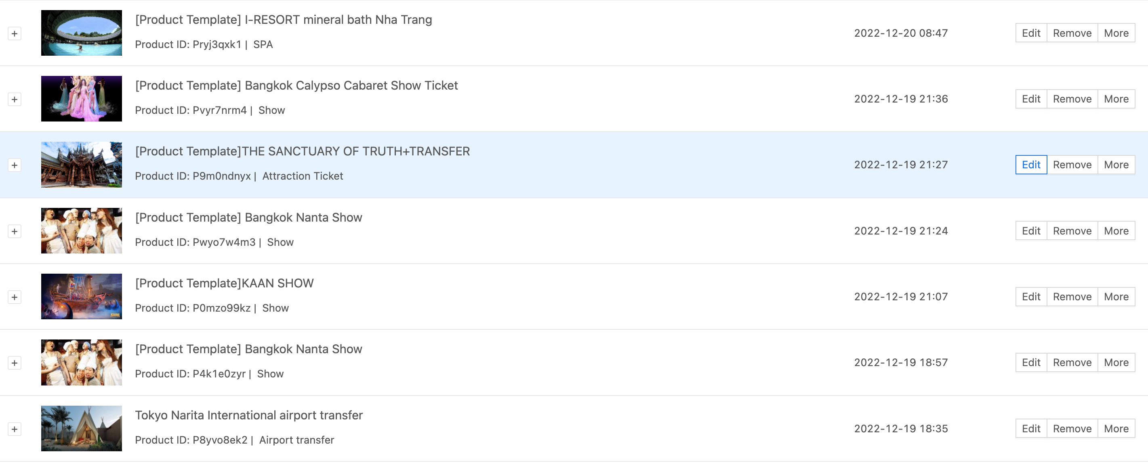Open the Calypso Cabaret Show thumbnail

pyautogui.click(x=81, y=98)
